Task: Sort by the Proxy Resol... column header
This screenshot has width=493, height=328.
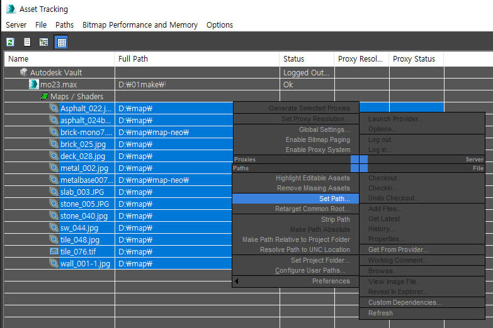Action: tap(361, 58)
